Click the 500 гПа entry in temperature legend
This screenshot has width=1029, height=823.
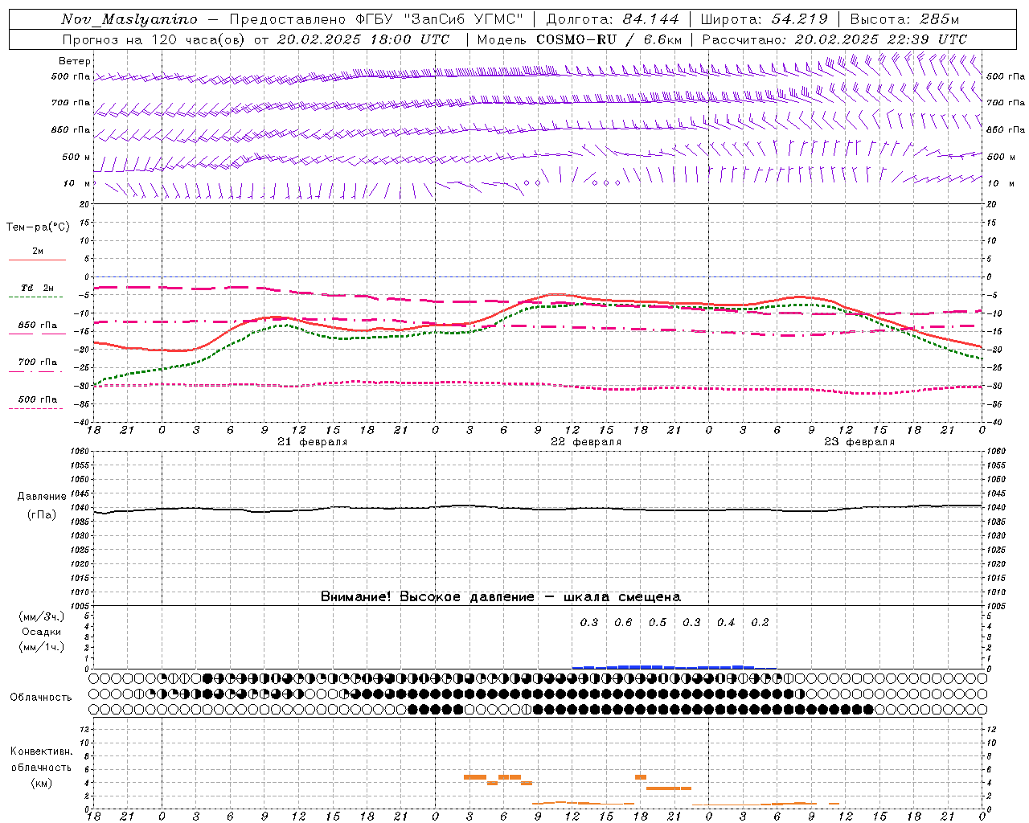pos(38,399)
